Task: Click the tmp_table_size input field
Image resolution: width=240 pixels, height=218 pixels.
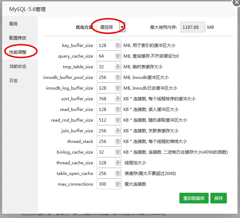Action: (109, 67)
